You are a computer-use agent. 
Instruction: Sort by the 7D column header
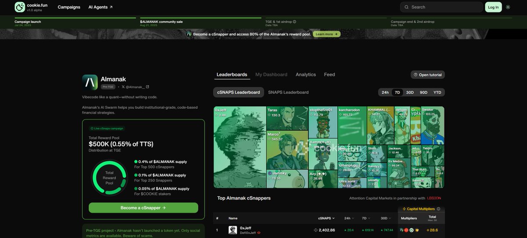pos(366,218)
